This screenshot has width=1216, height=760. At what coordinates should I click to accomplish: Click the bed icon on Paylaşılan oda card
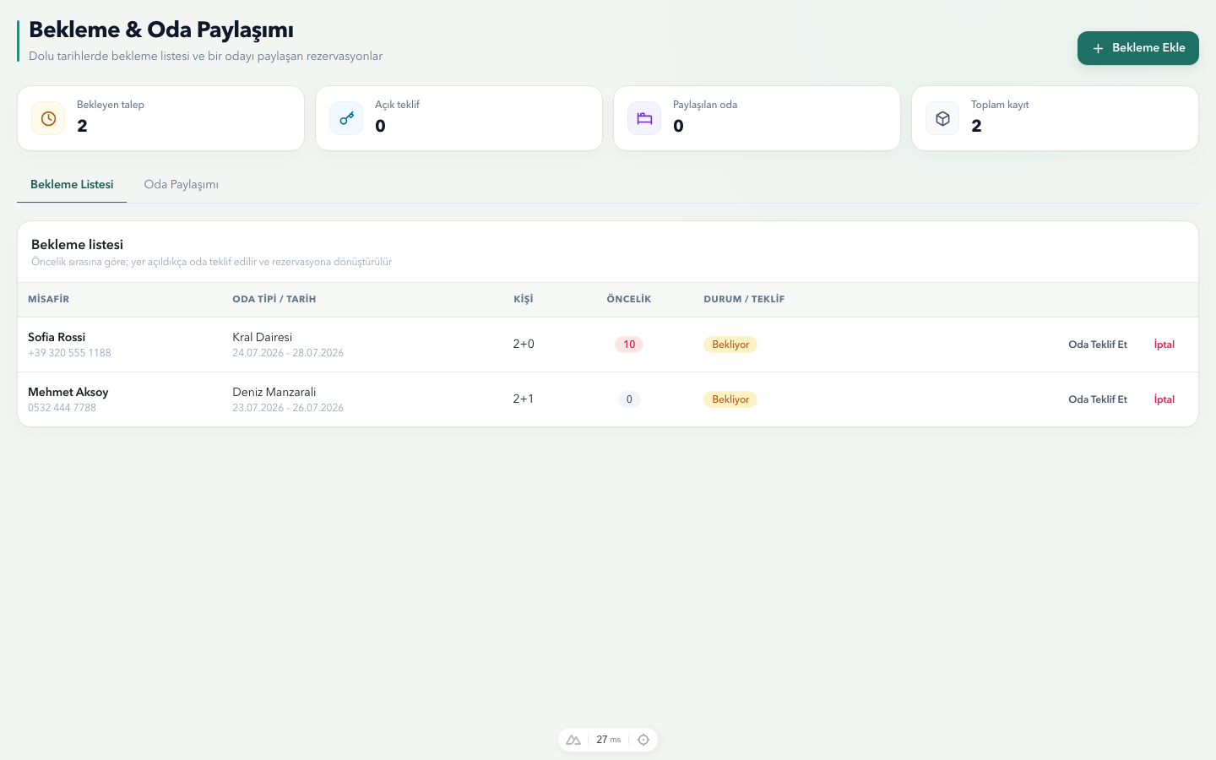coord(644,118)
